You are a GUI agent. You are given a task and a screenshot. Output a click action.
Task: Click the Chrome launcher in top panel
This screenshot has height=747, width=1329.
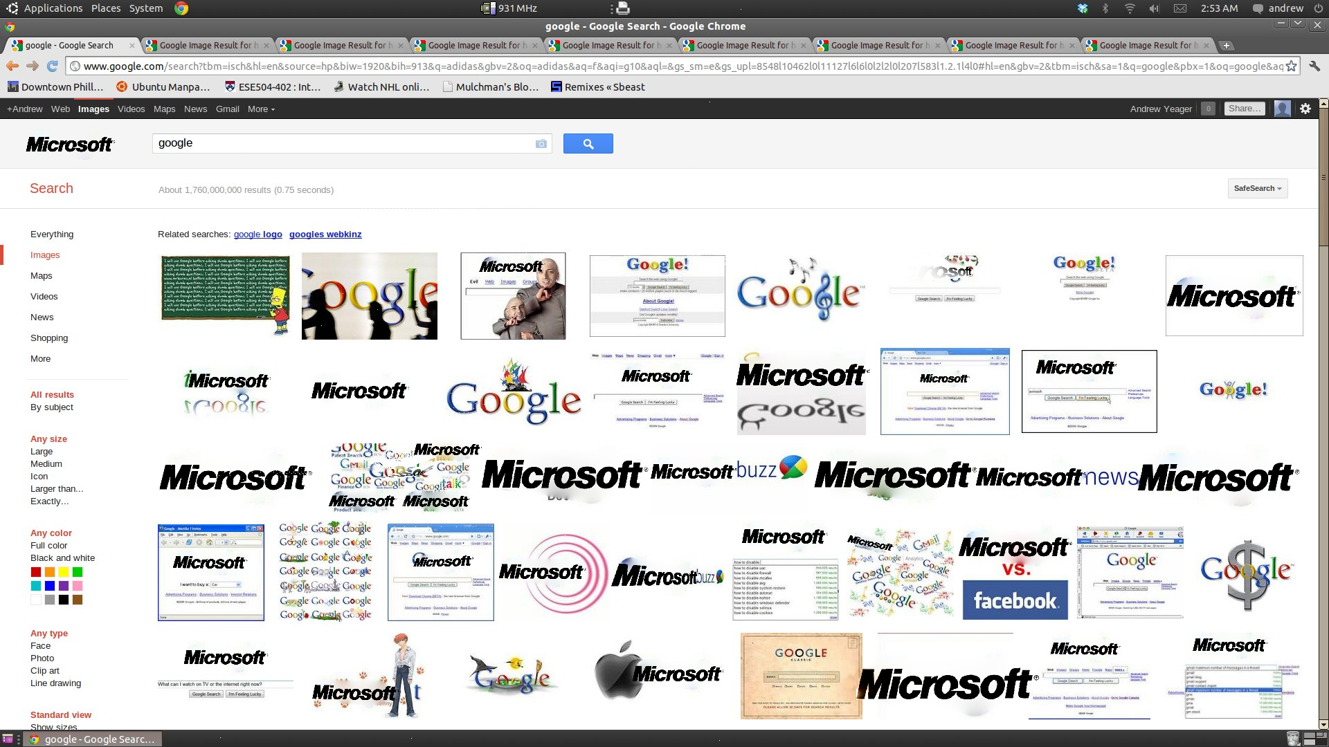click(181, 8)
